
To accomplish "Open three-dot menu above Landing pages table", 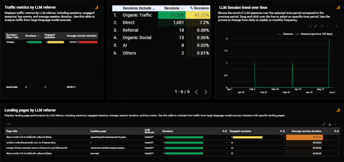I will point(336,124).
